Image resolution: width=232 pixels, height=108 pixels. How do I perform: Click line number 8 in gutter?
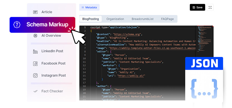click(x=85, y=52)
